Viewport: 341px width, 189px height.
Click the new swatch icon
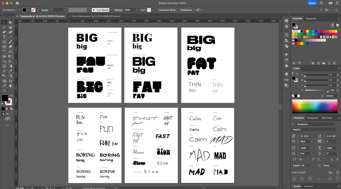click(x=329, y=63)
